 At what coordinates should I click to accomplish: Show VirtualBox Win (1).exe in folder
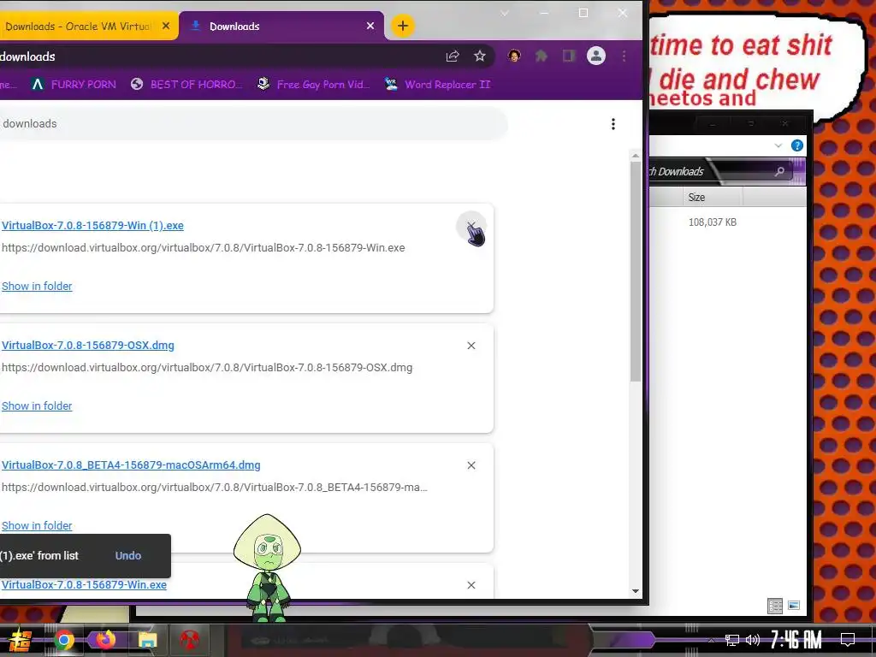[37, 286]
